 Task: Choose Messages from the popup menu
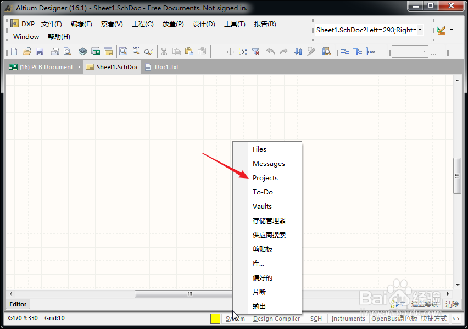pyautogui.click(x=268, y=163)
